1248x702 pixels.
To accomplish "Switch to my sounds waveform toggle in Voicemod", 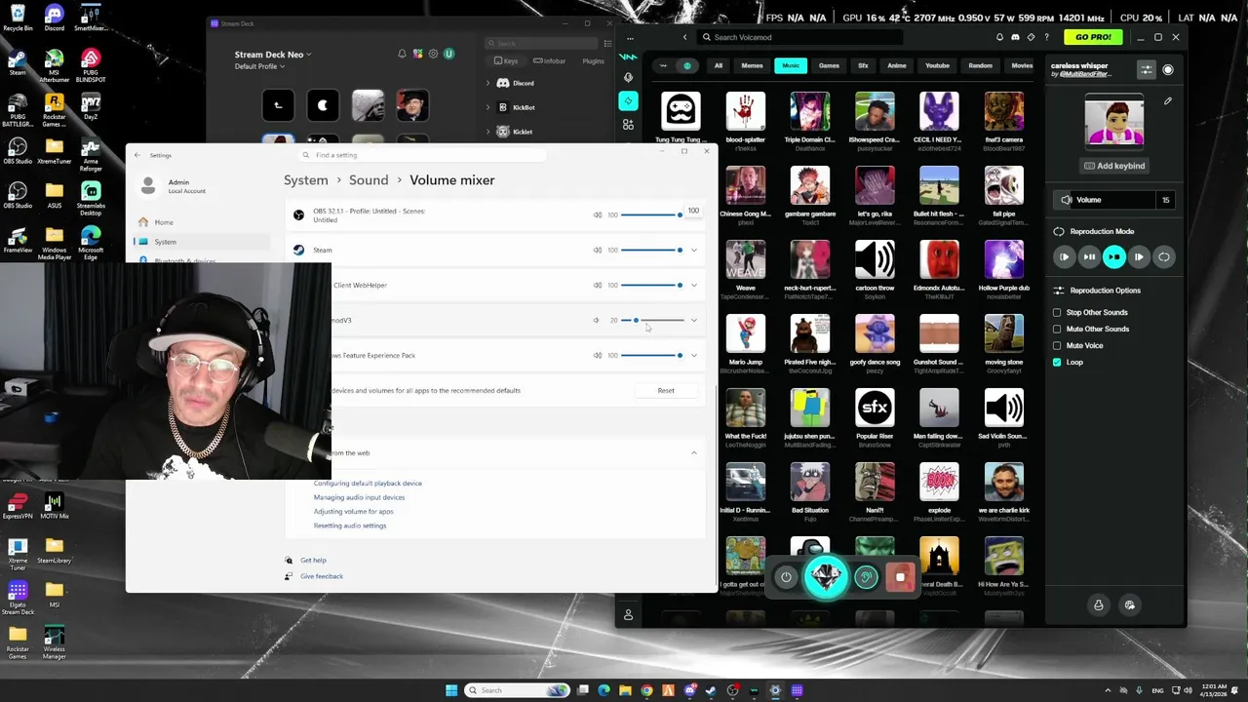I will [x=664, y=66].
